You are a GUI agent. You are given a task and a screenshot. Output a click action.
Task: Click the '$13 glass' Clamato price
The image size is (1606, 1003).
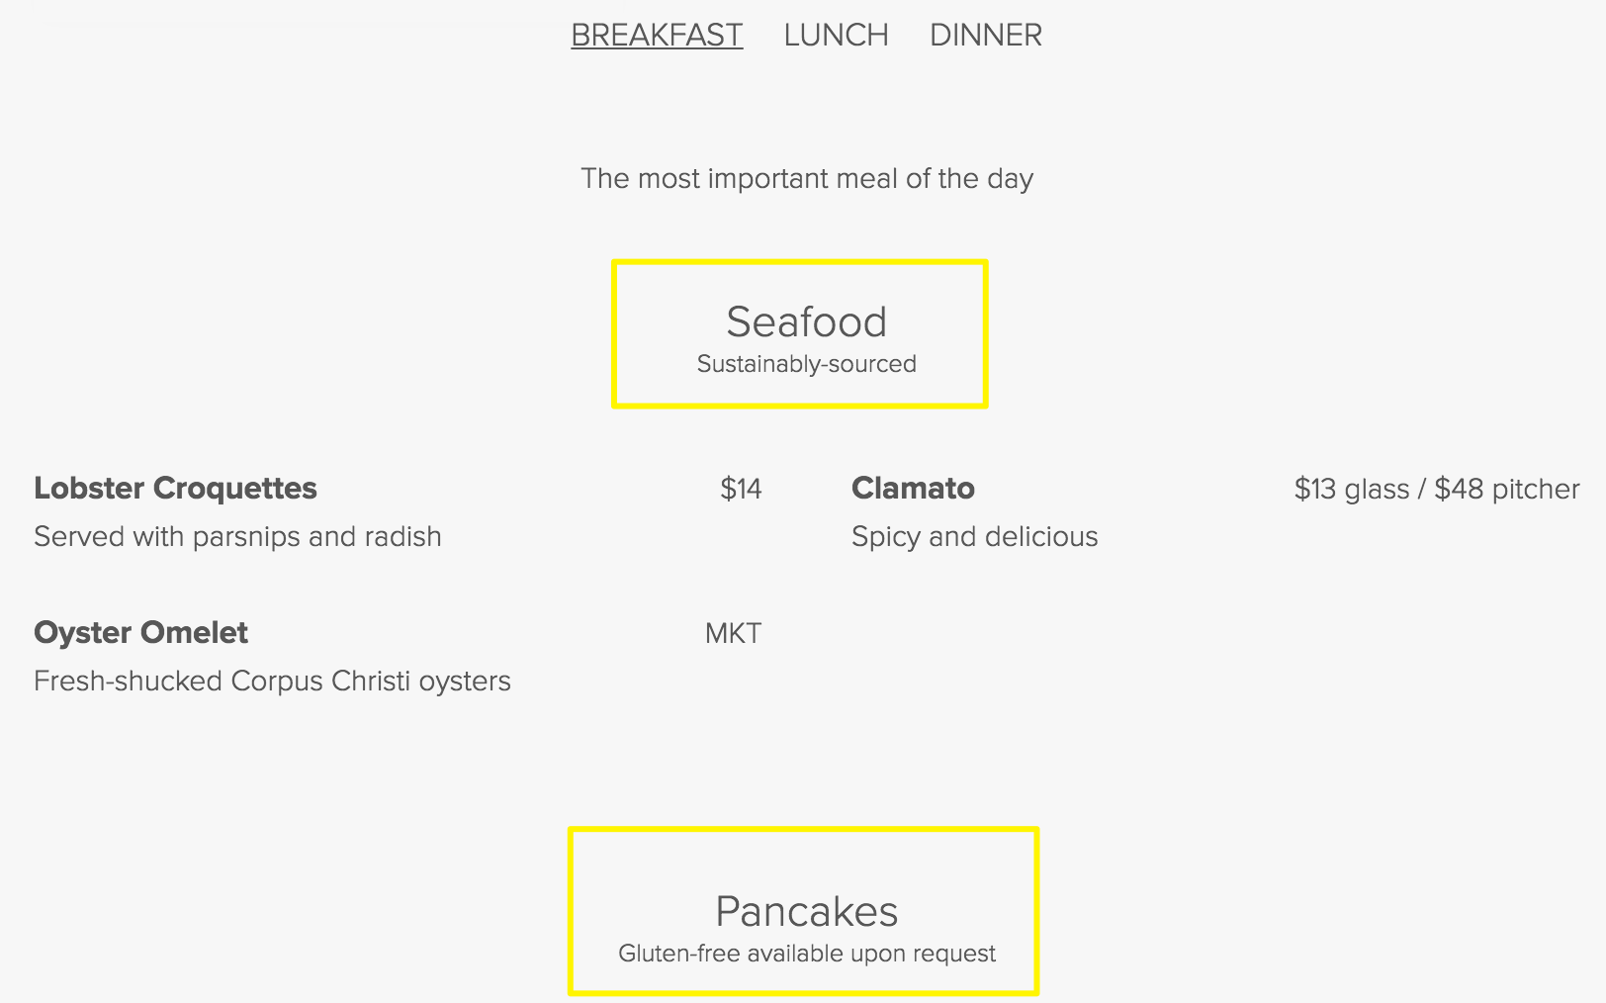[x=1351, y=489]
